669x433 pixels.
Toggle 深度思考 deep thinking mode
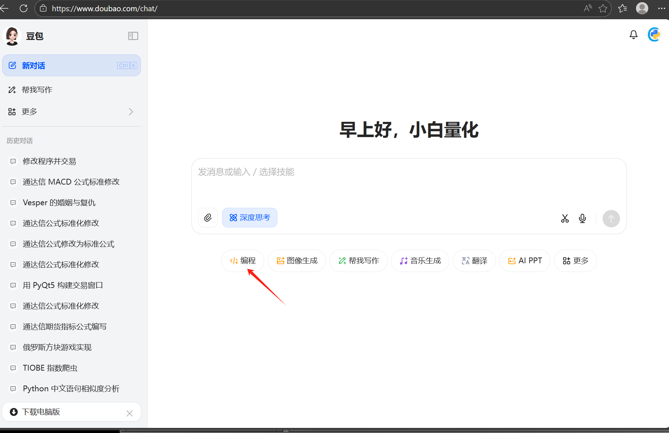click(x=250, y=218)
